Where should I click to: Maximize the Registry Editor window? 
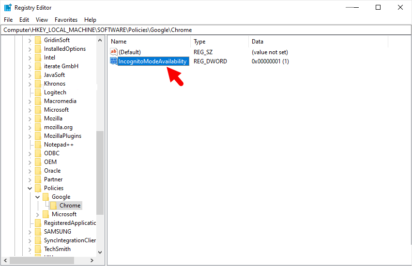pyautogui.click(x=378, y=7)
